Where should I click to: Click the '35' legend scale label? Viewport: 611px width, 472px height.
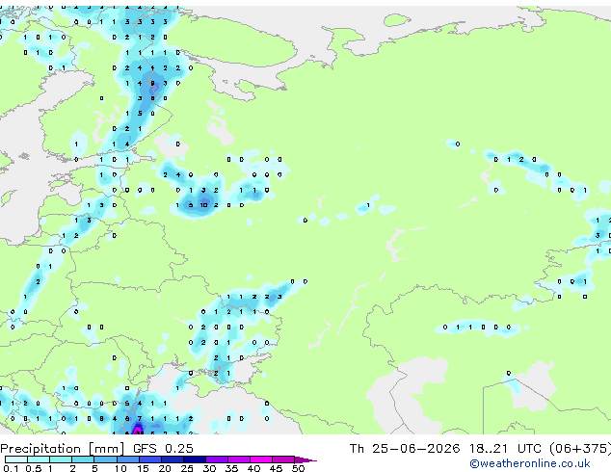click(x=231, y=468)
